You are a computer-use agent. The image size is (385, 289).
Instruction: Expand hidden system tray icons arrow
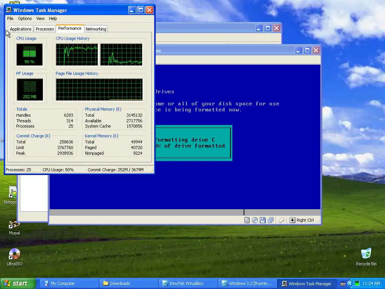point(350,283)
